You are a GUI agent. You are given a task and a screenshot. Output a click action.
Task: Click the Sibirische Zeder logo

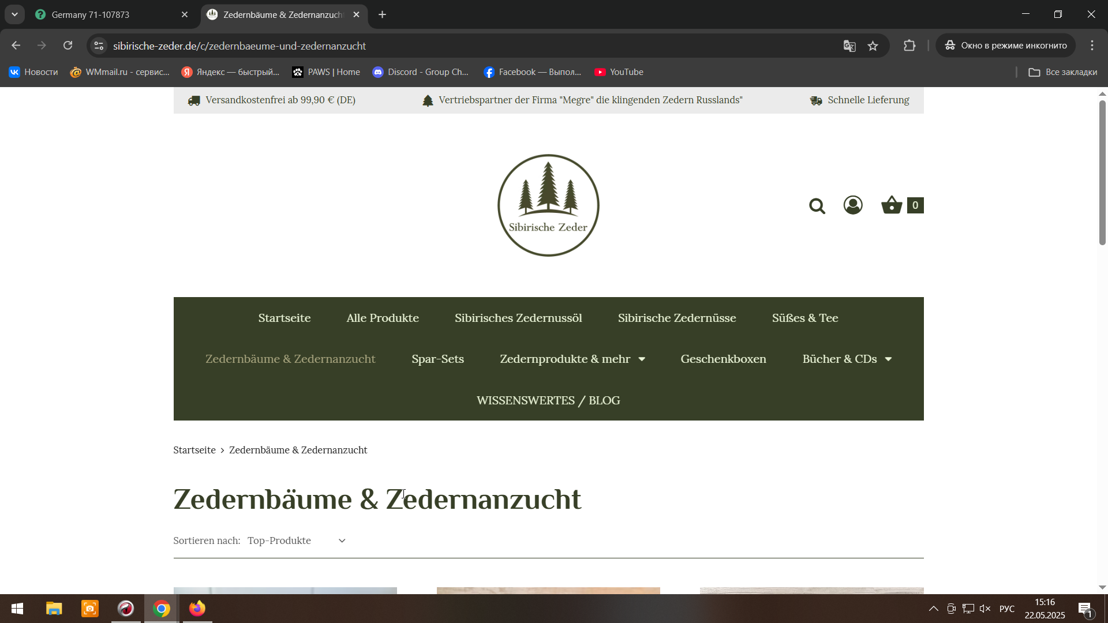[548, 205]
